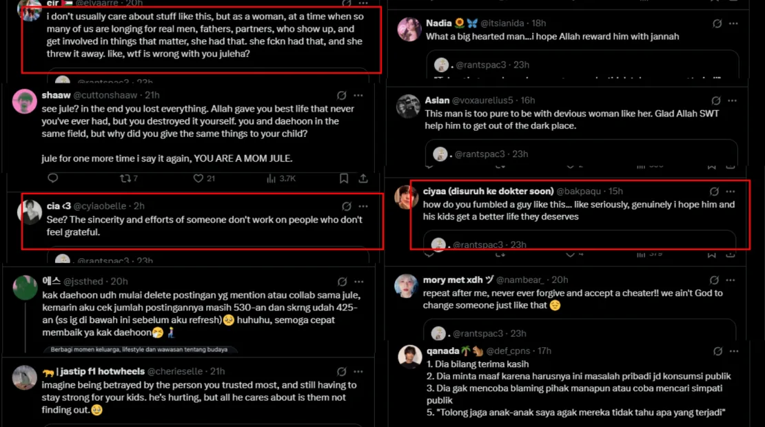The image size is (765, 427).
Task: Click the Grok icon on cia's tweet
Action: [x=346, y=206]
